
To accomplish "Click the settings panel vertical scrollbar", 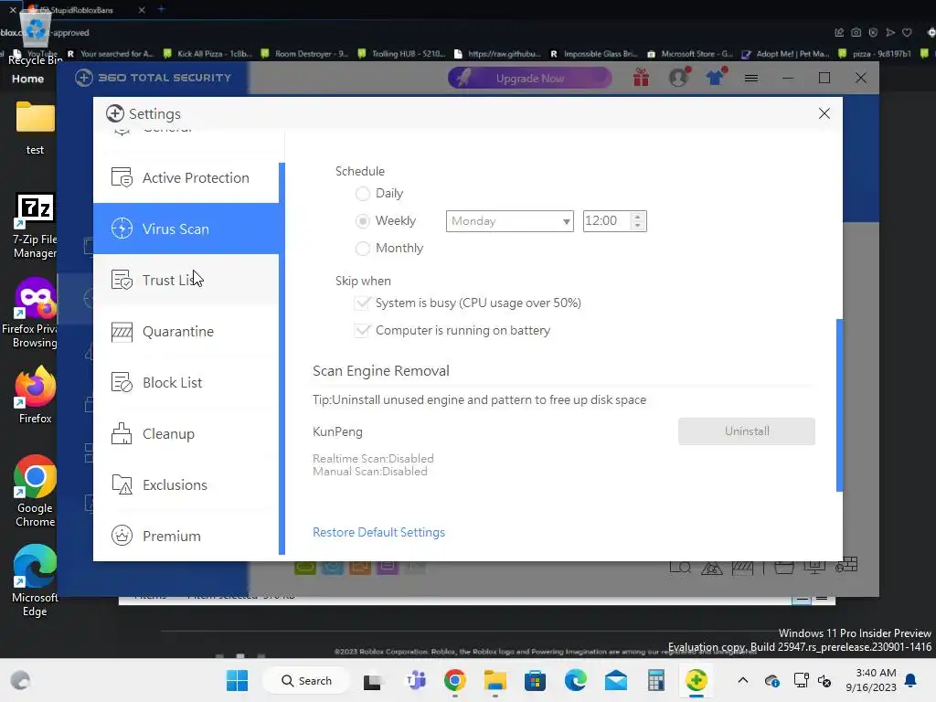I will click(x=839, y=405).
